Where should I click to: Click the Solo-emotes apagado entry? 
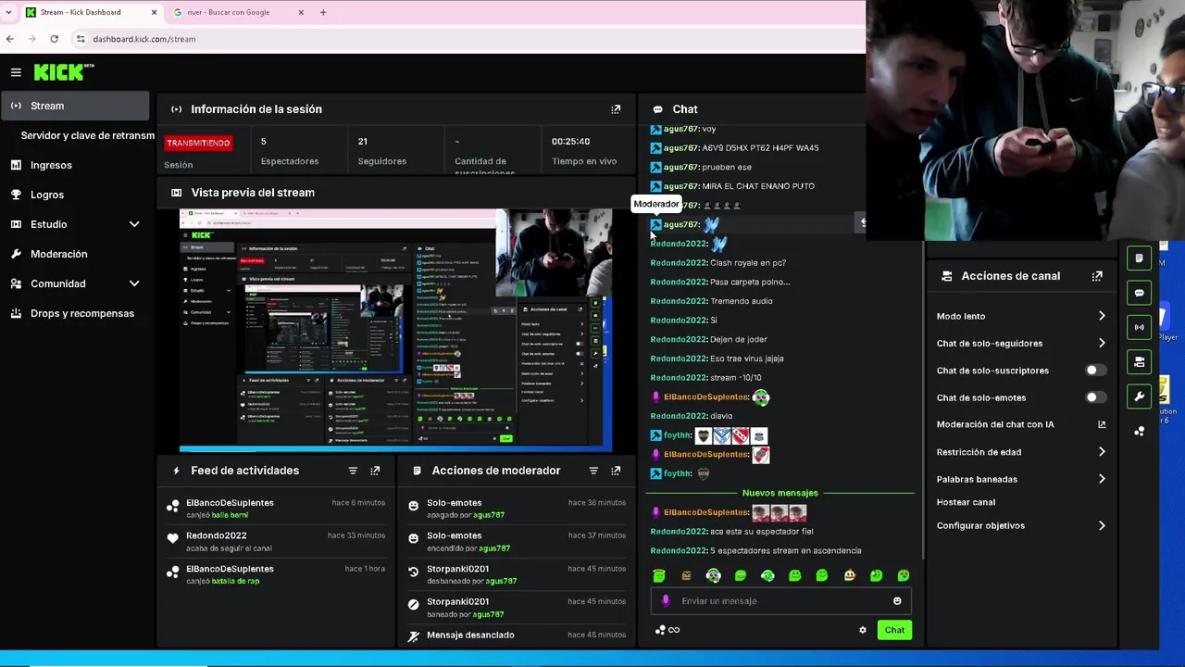click(516, 509)
